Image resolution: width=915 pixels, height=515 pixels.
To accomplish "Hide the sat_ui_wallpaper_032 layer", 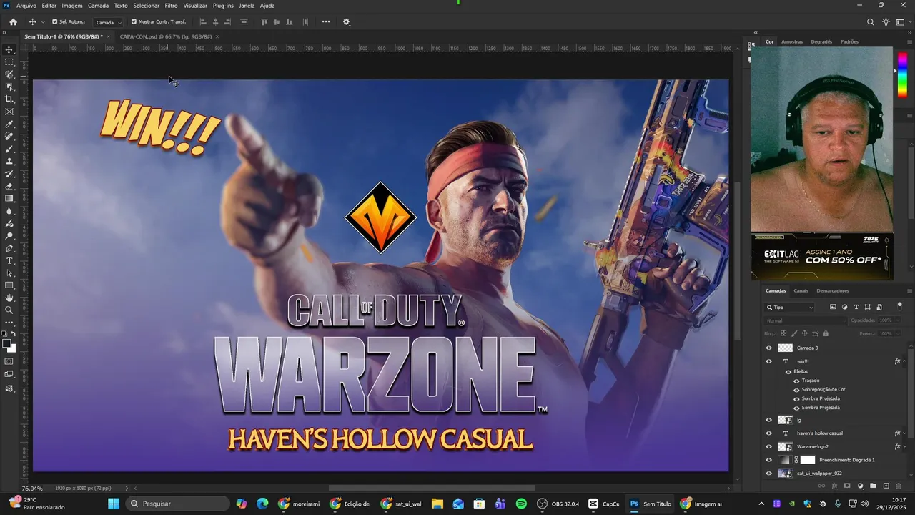I will tap(769, 474).
